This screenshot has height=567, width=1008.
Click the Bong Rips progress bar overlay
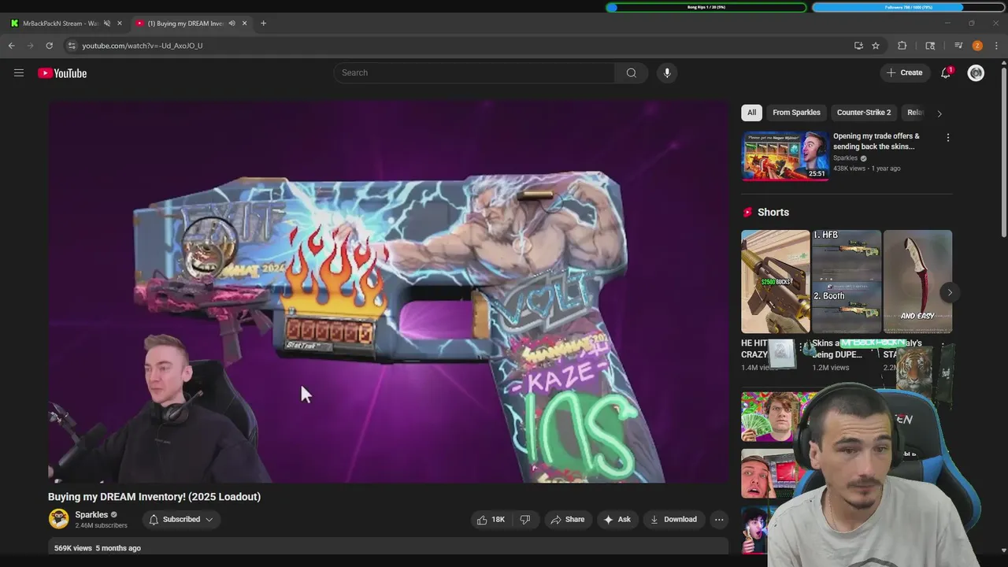706,7
